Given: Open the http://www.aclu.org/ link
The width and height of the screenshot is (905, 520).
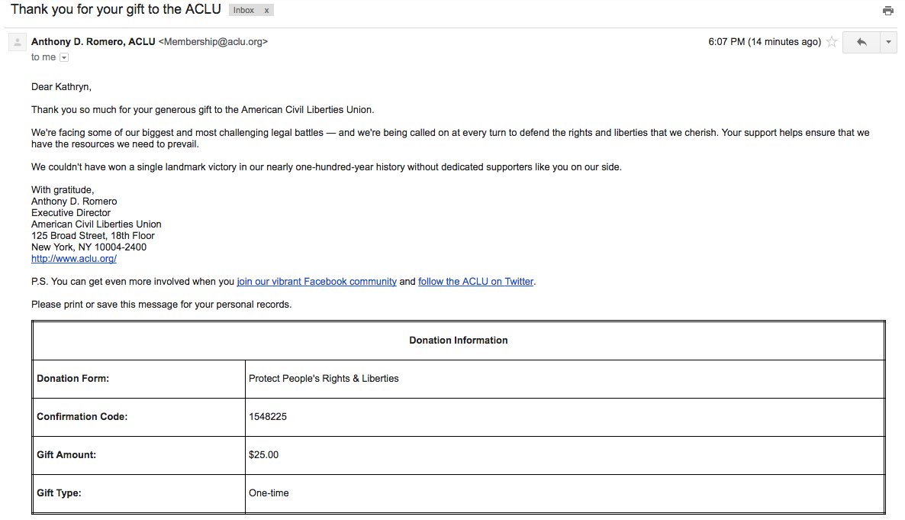Looking at the screenshot, I should (x=74, y=259).
